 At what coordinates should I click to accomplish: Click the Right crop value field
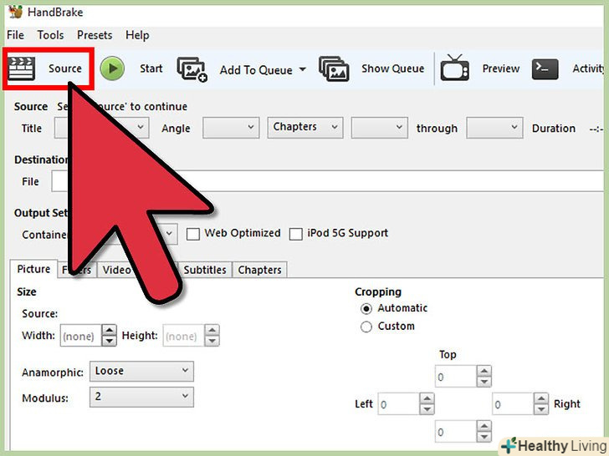click(x=513, y=404)
